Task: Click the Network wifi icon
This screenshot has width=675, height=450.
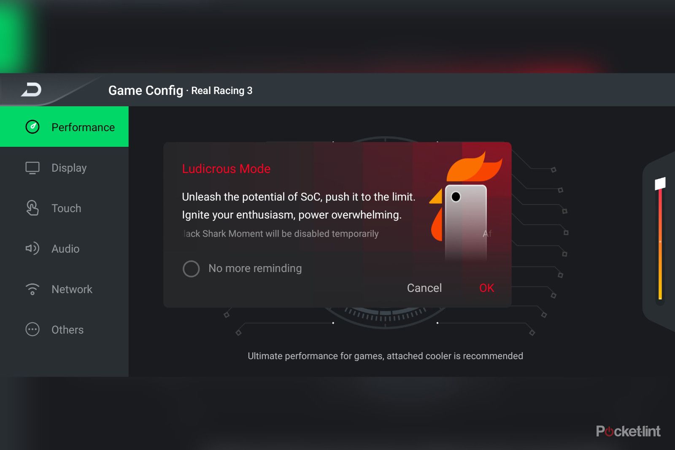Action: point(32,289)
